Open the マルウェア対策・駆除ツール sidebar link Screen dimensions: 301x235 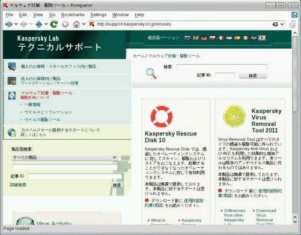coord(47,93)
